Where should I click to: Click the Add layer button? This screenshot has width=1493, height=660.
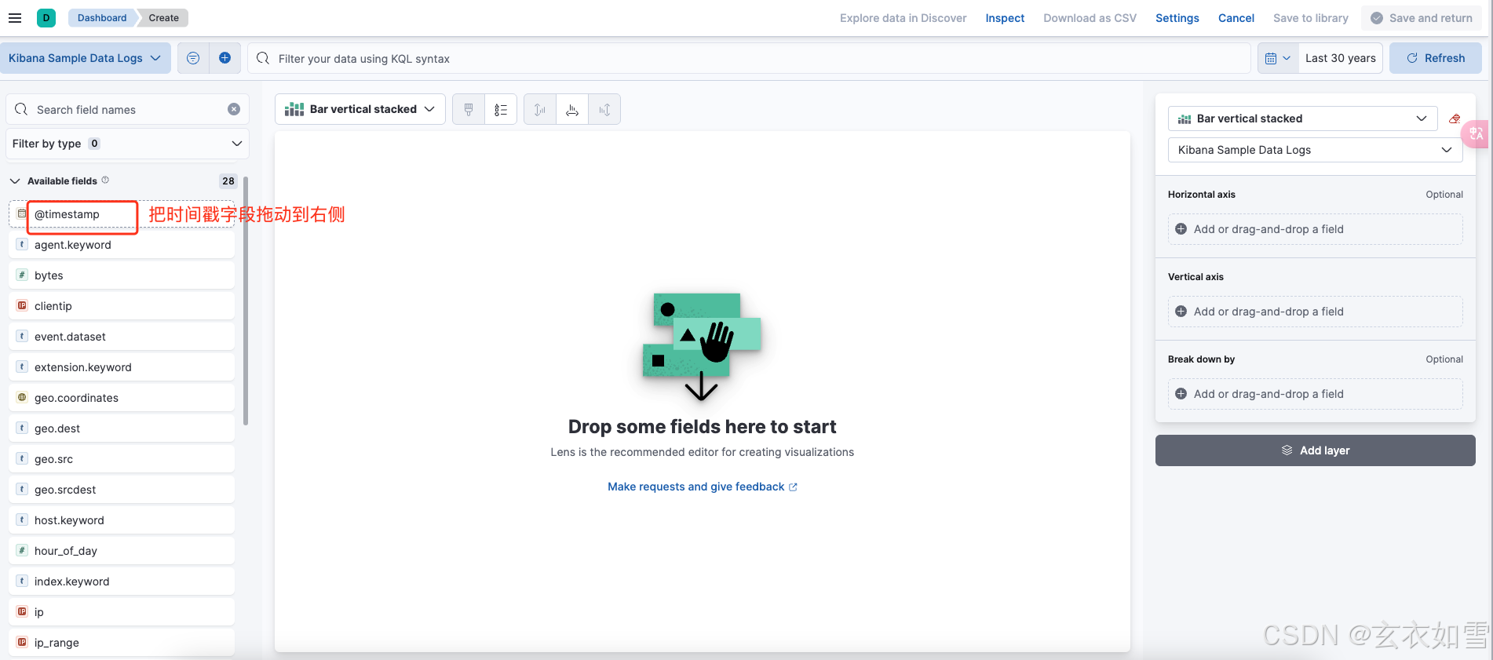pos(1316,450)
